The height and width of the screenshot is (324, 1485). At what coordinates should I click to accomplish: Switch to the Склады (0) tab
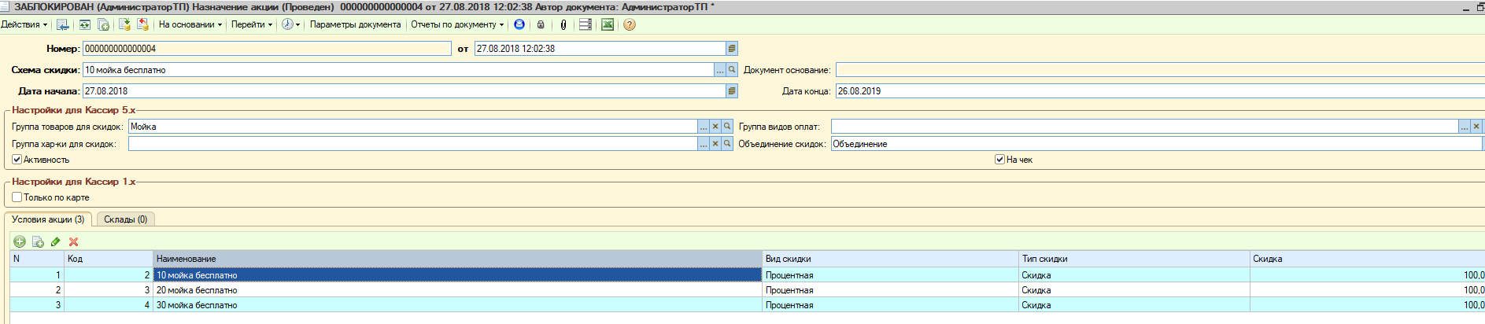(x=125, y=219)
